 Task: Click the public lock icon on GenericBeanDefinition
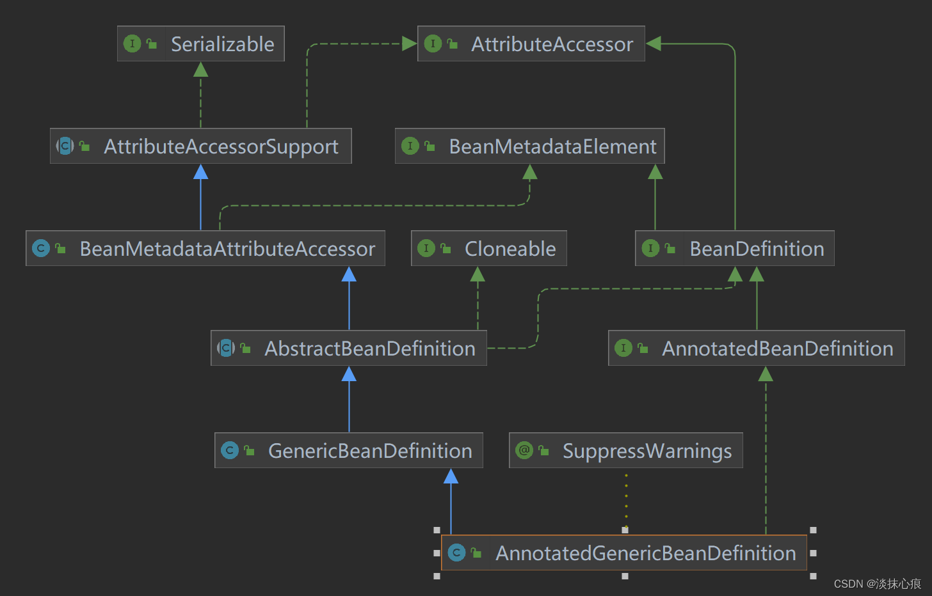pos(250,450)
